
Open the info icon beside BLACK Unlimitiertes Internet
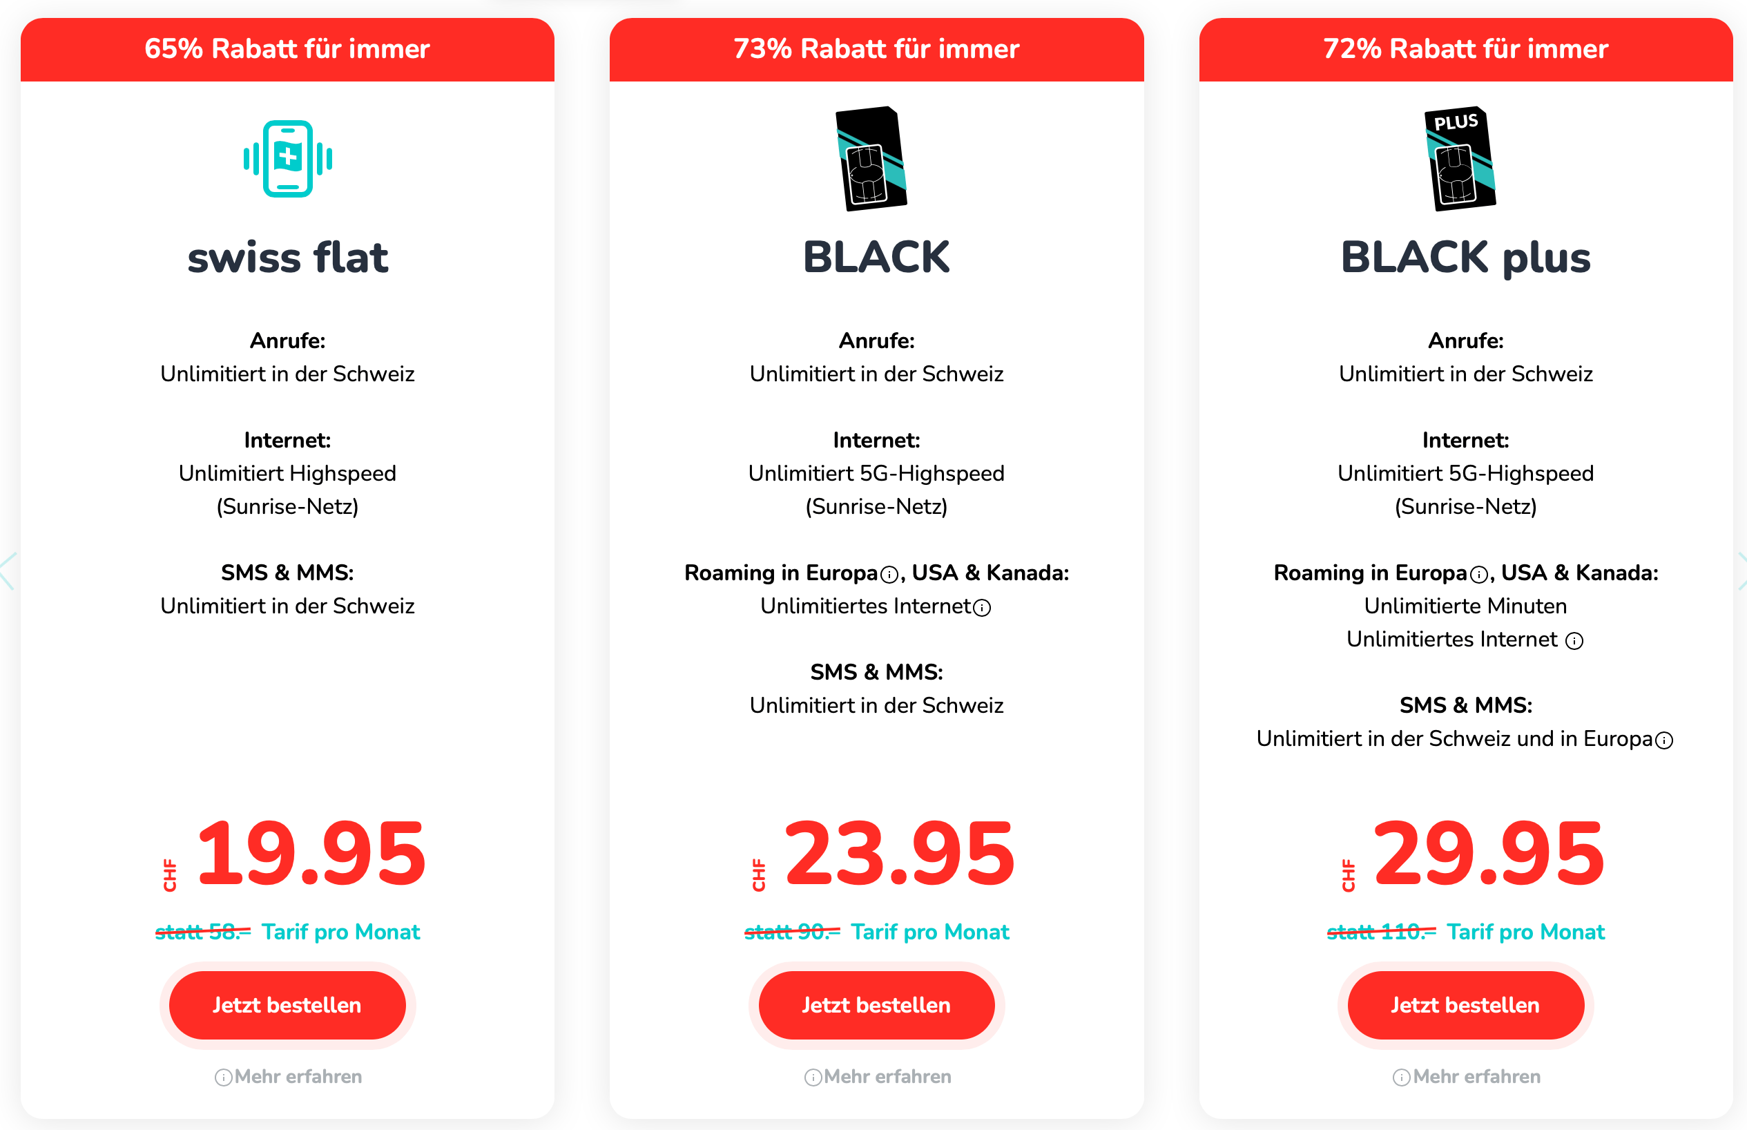982,608
